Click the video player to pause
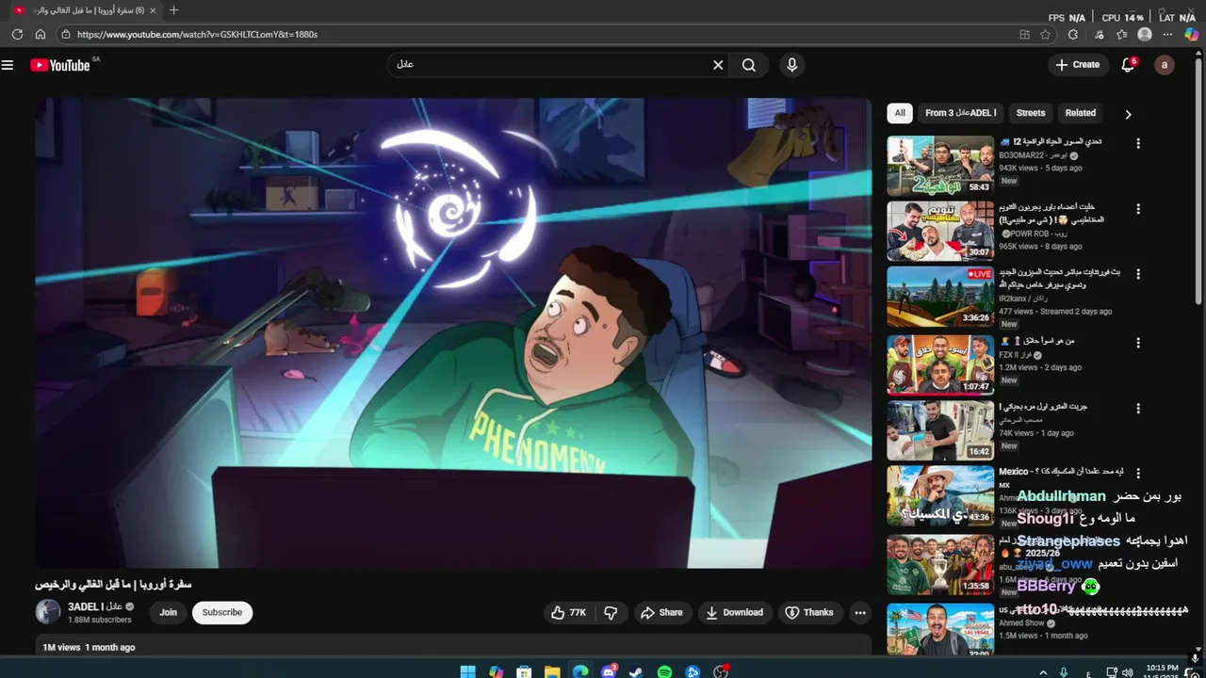 click(453, 332)
